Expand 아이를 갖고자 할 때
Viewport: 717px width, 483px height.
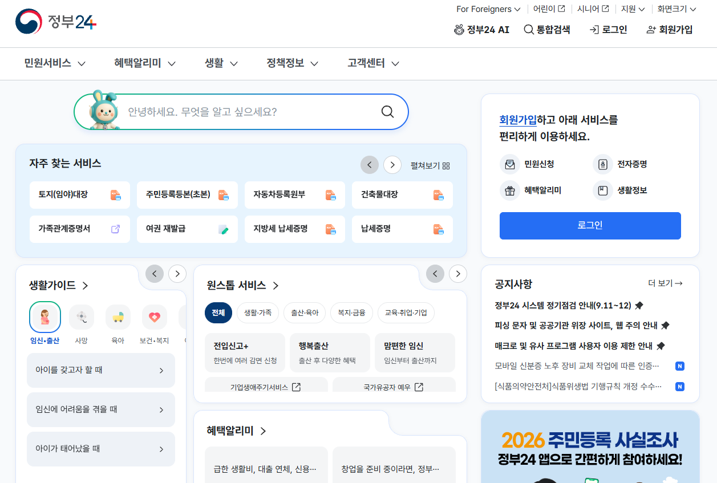tap(101, 371)
